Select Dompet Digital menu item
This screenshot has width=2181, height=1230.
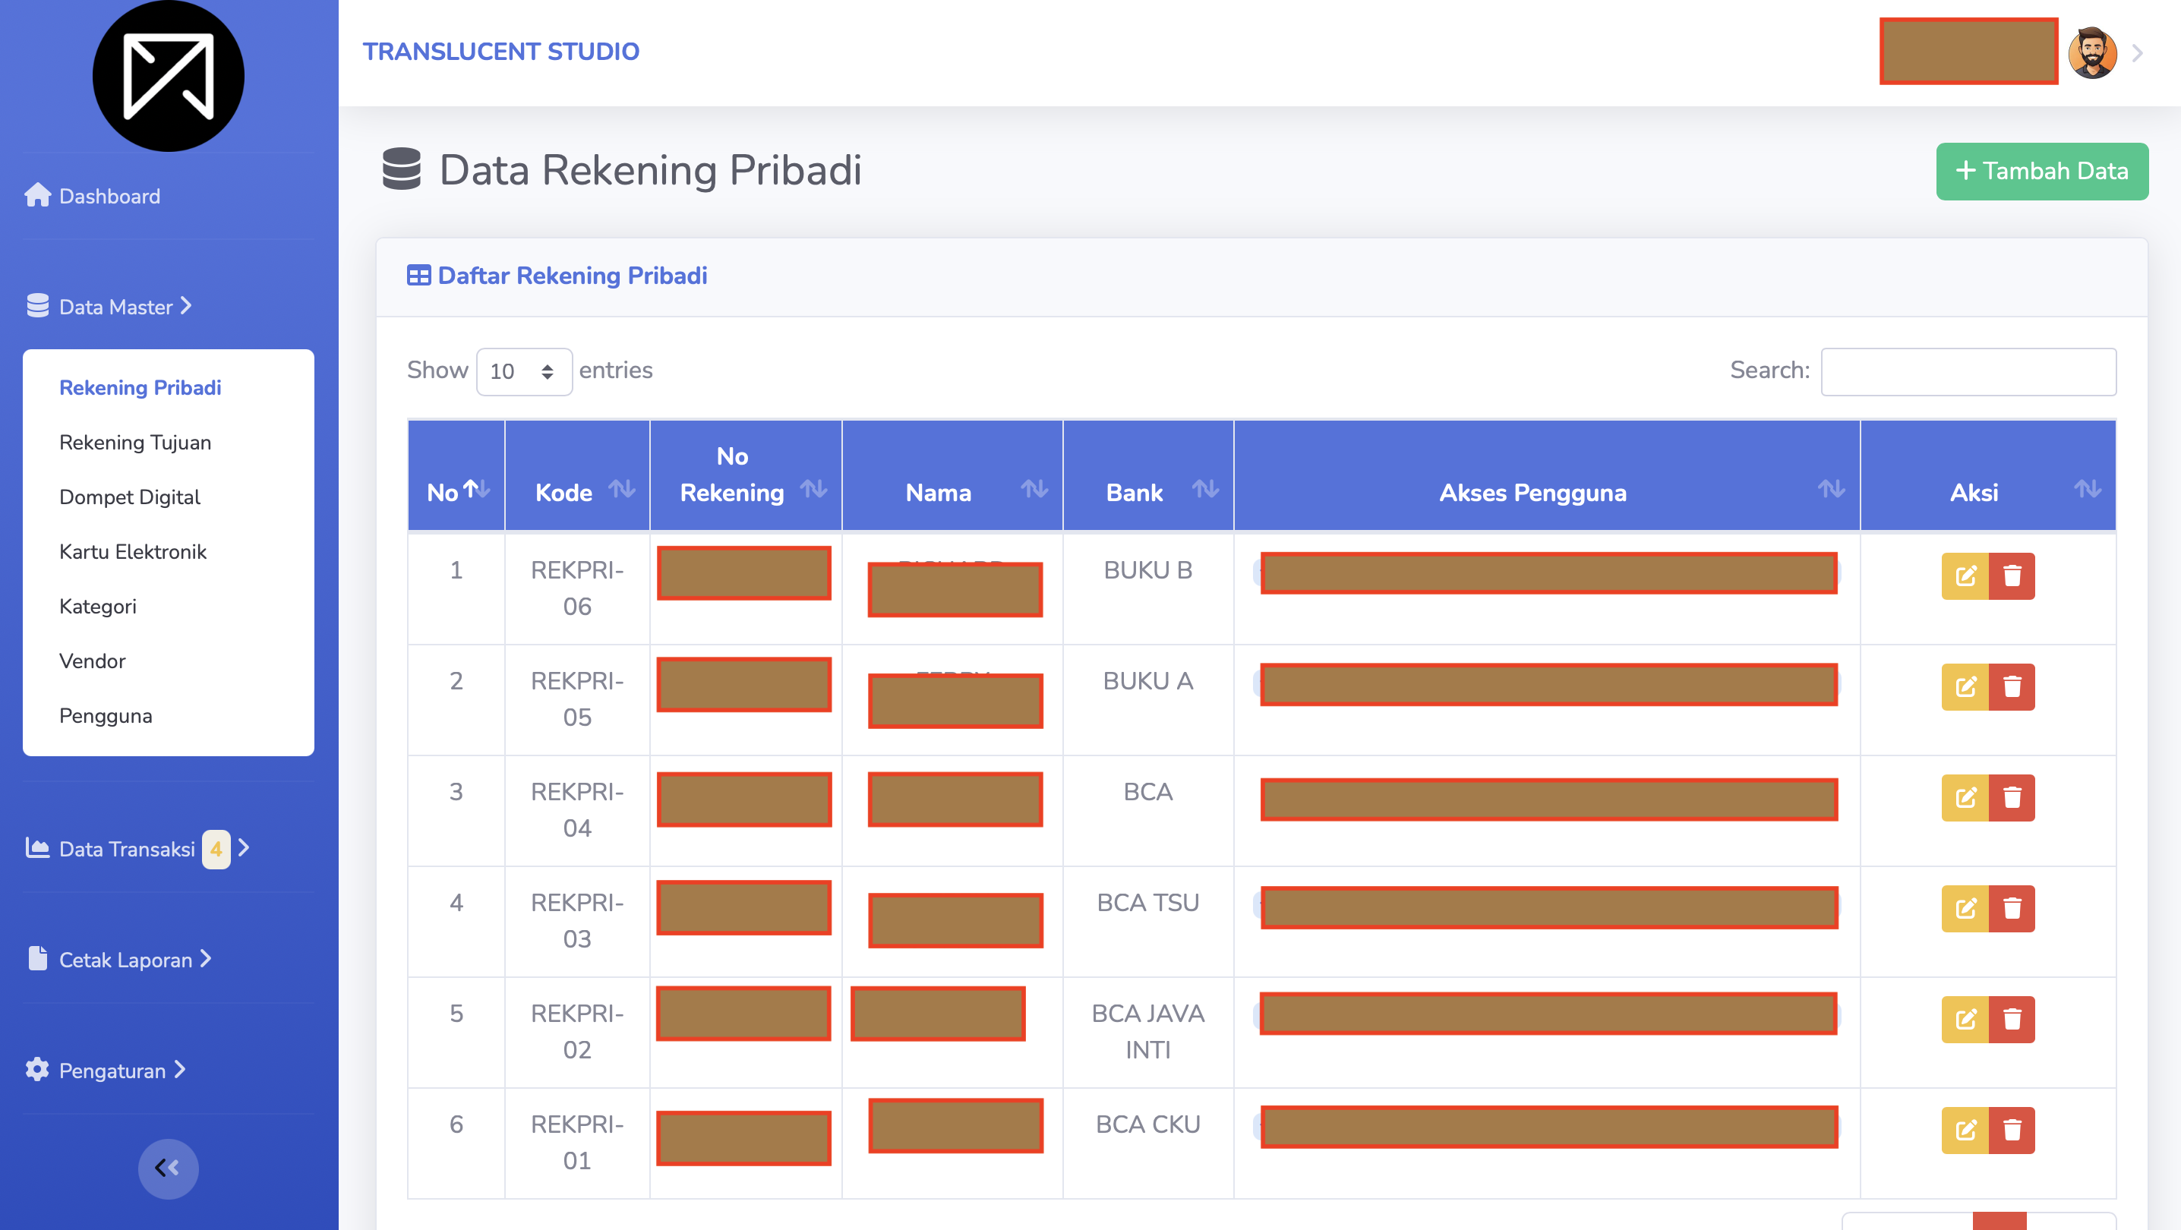(130, 497)
